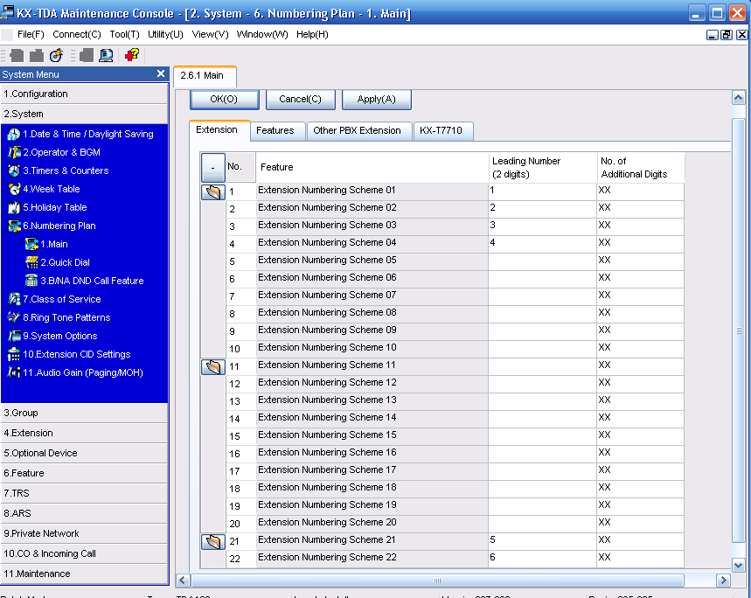Screen dimensions: 751x598
Task: Select the Extension tab
Action: click(219, 130)
